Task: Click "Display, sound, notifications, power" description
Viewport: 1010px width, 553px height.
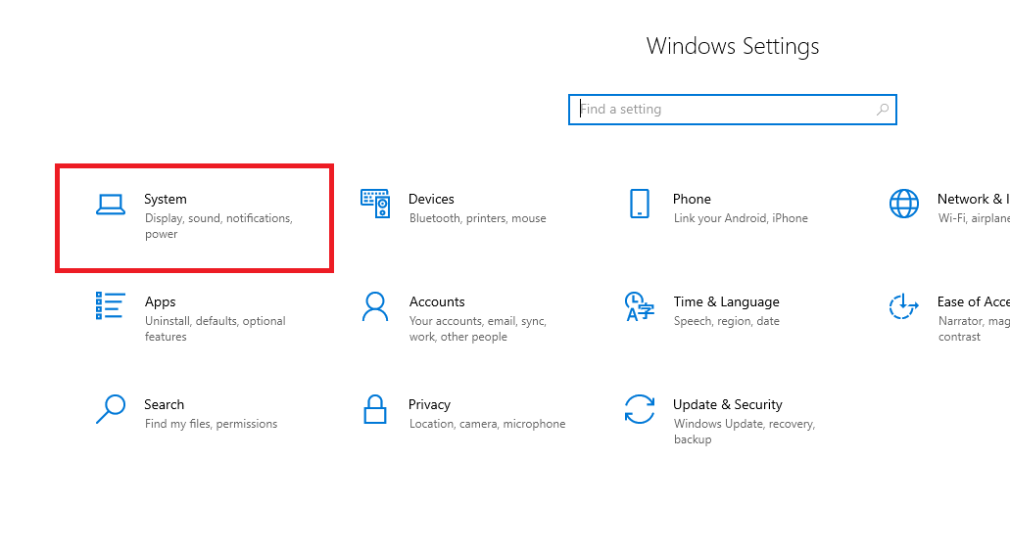Action: tap(219, 226)
